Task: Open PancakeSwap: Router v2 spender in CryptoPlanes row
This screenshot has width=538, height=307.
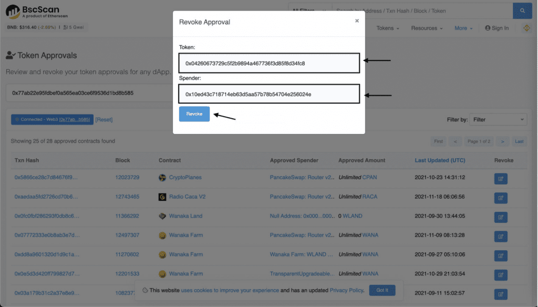Action: pyautogui.click(x=302, y=178)
